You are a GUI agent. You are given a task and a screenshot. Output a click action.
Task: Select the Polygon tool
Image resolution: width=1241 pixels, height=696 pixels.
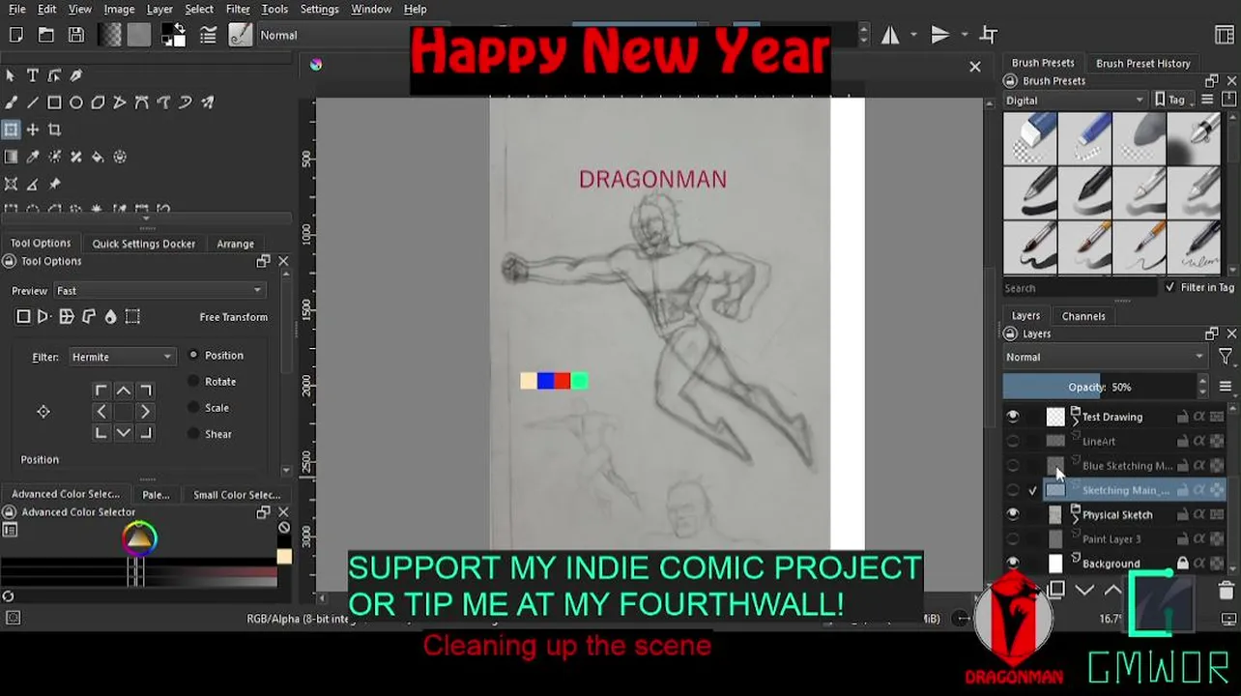(x=98, y=102)
